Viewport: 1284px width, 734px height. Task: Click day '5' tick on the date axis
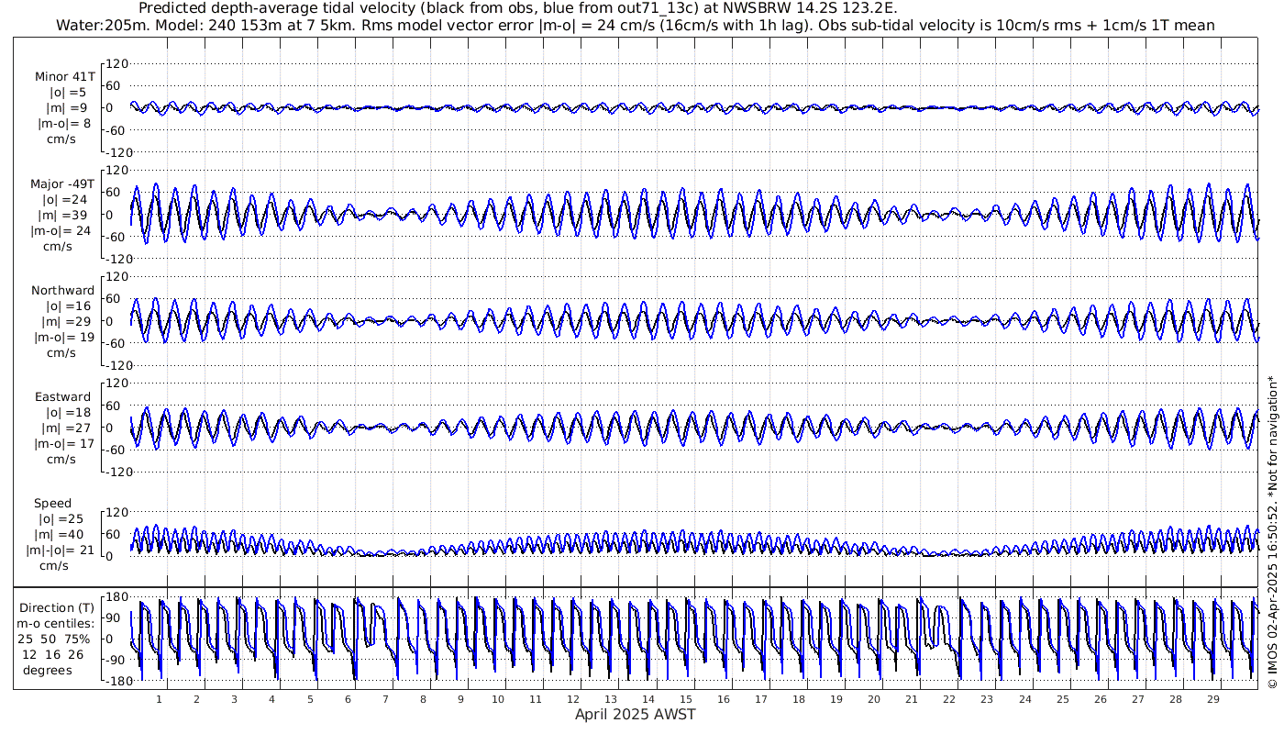tap(310, 699)
